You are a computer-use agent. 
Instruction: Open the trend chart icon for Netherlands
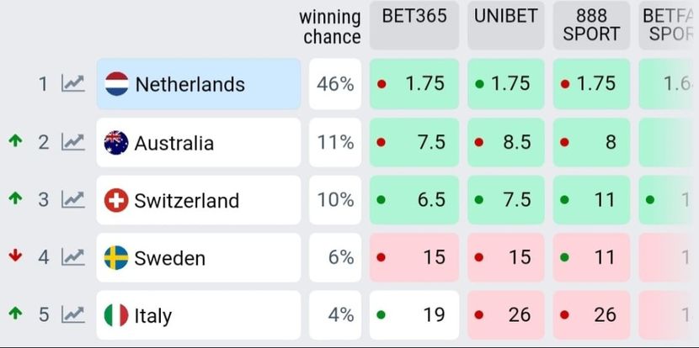coord(73,84)
